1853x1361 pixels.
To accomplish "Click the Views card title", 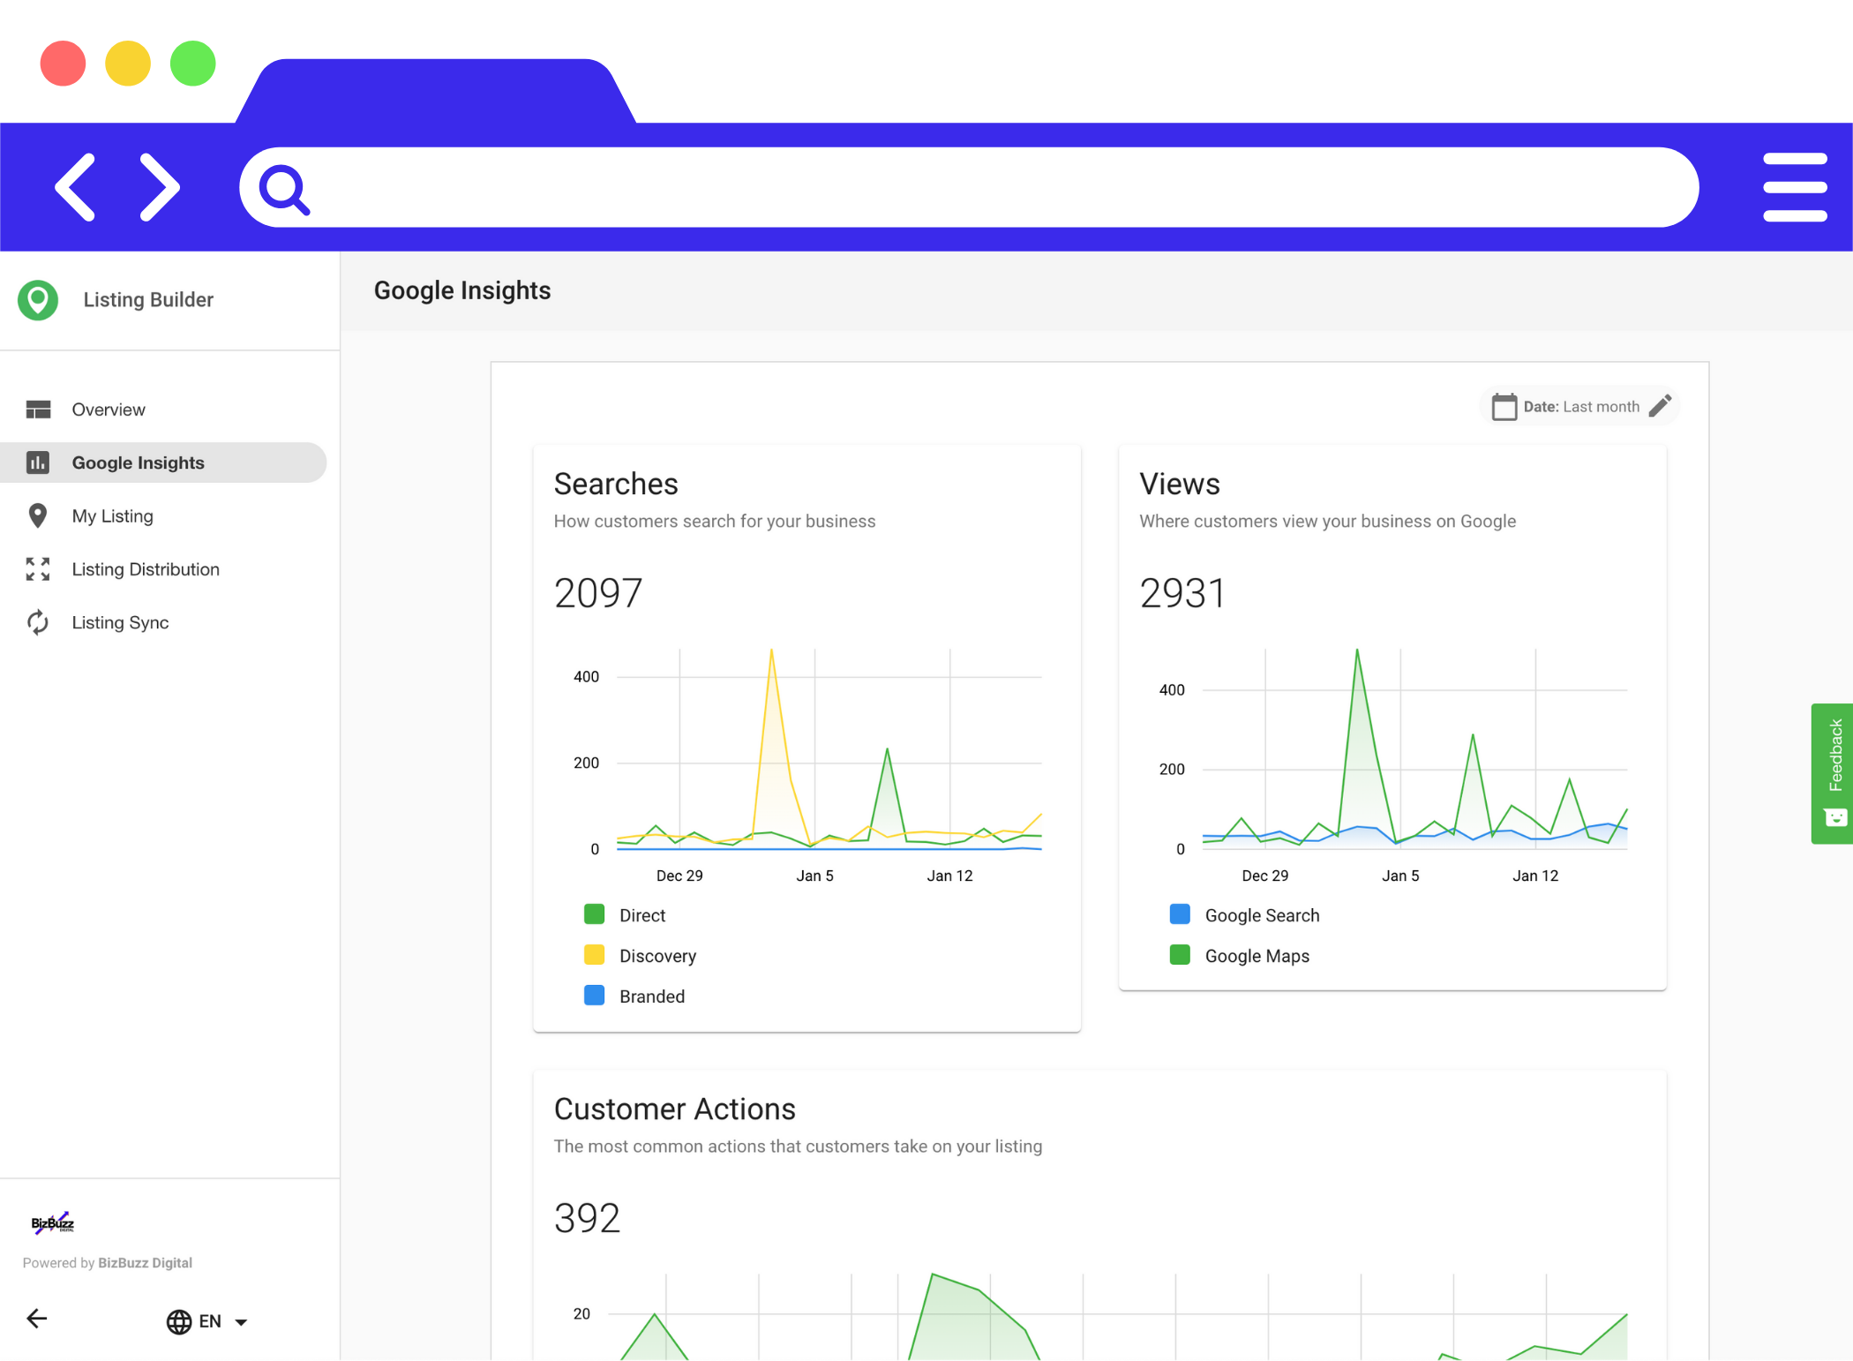I will (x=1180, y=484).
